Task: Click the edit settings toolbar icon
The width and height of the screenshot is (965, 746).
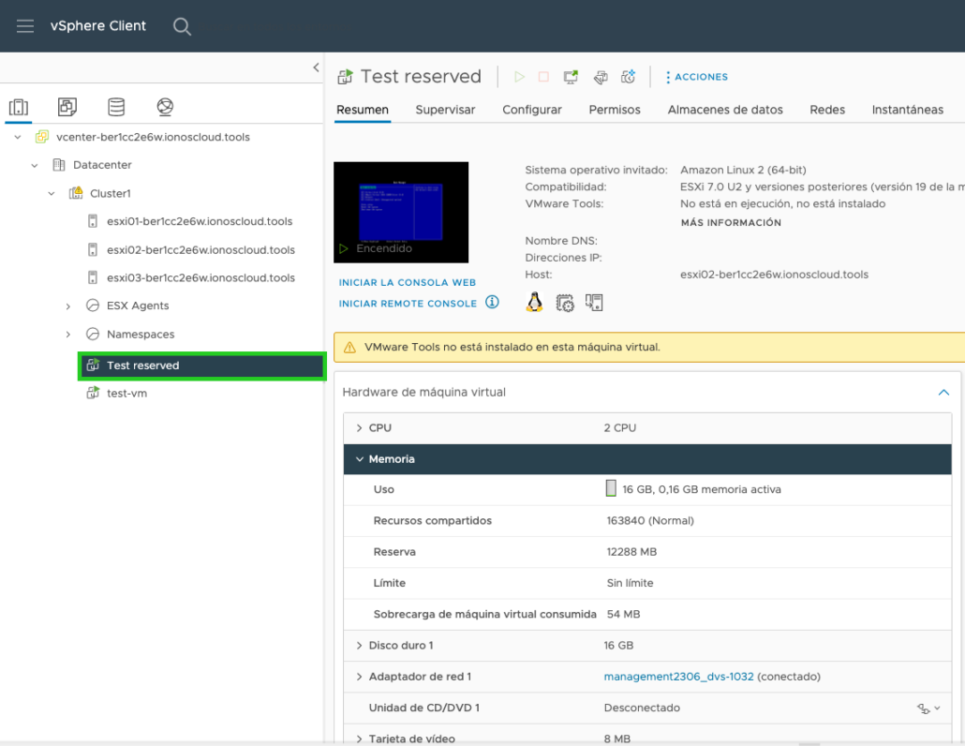Action: [x=601, y=77]
